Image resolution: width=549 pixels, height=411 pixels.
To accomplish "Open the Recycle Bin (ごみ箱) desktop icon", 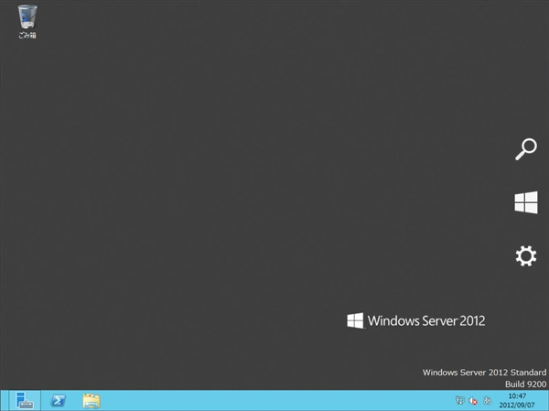I will 27,21.
